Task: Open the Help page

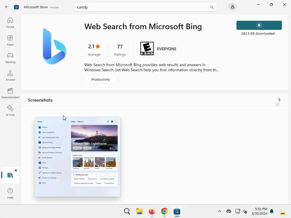Action: pos(10,194)
